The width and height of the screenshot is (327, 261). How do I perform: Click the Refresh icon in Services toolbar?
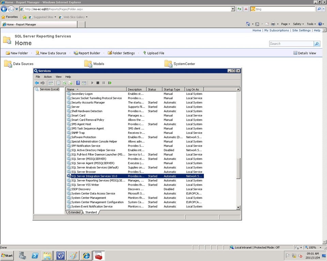(x=64, y=83)
